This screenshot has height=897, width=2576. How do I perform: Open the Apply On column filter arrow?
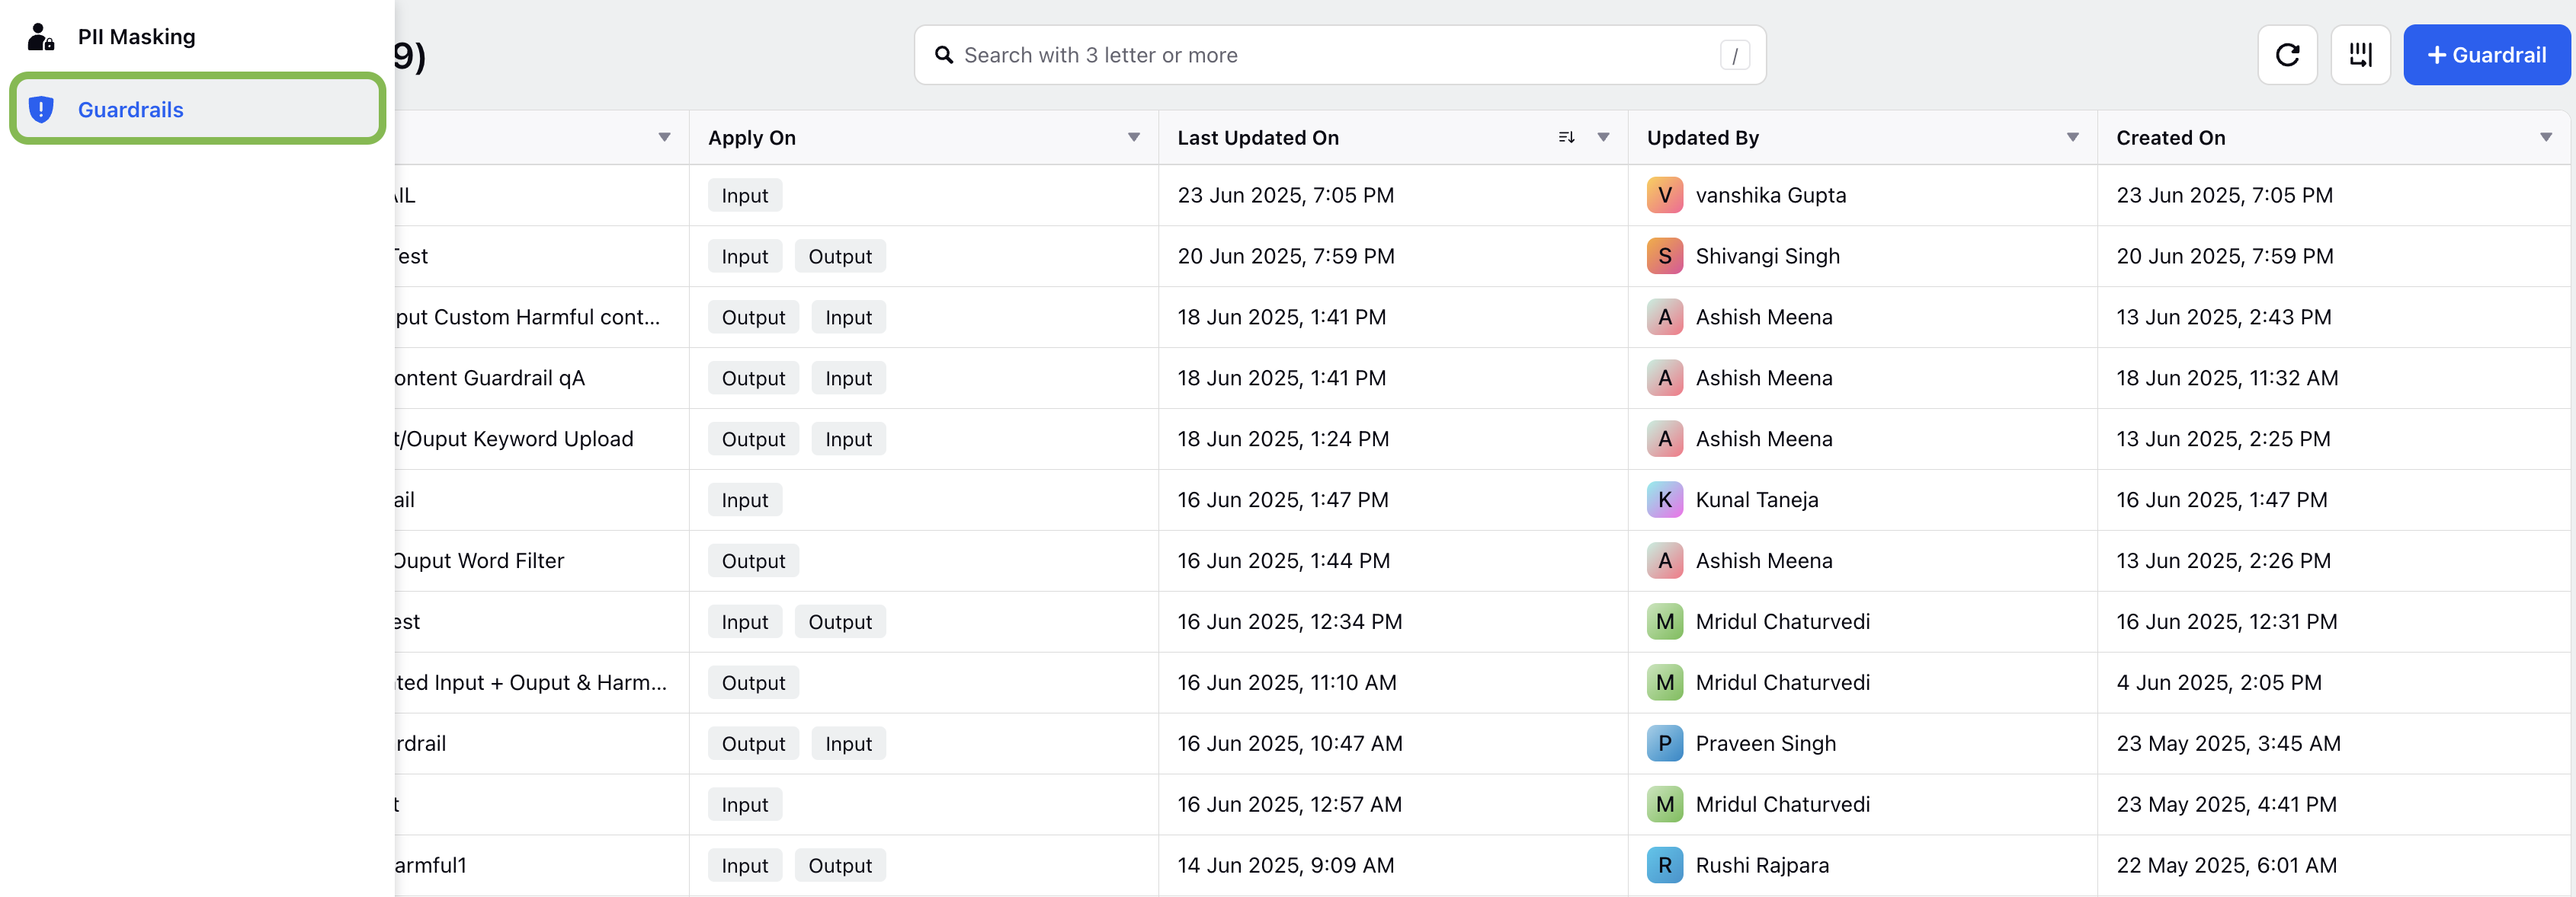[1133, 138]
